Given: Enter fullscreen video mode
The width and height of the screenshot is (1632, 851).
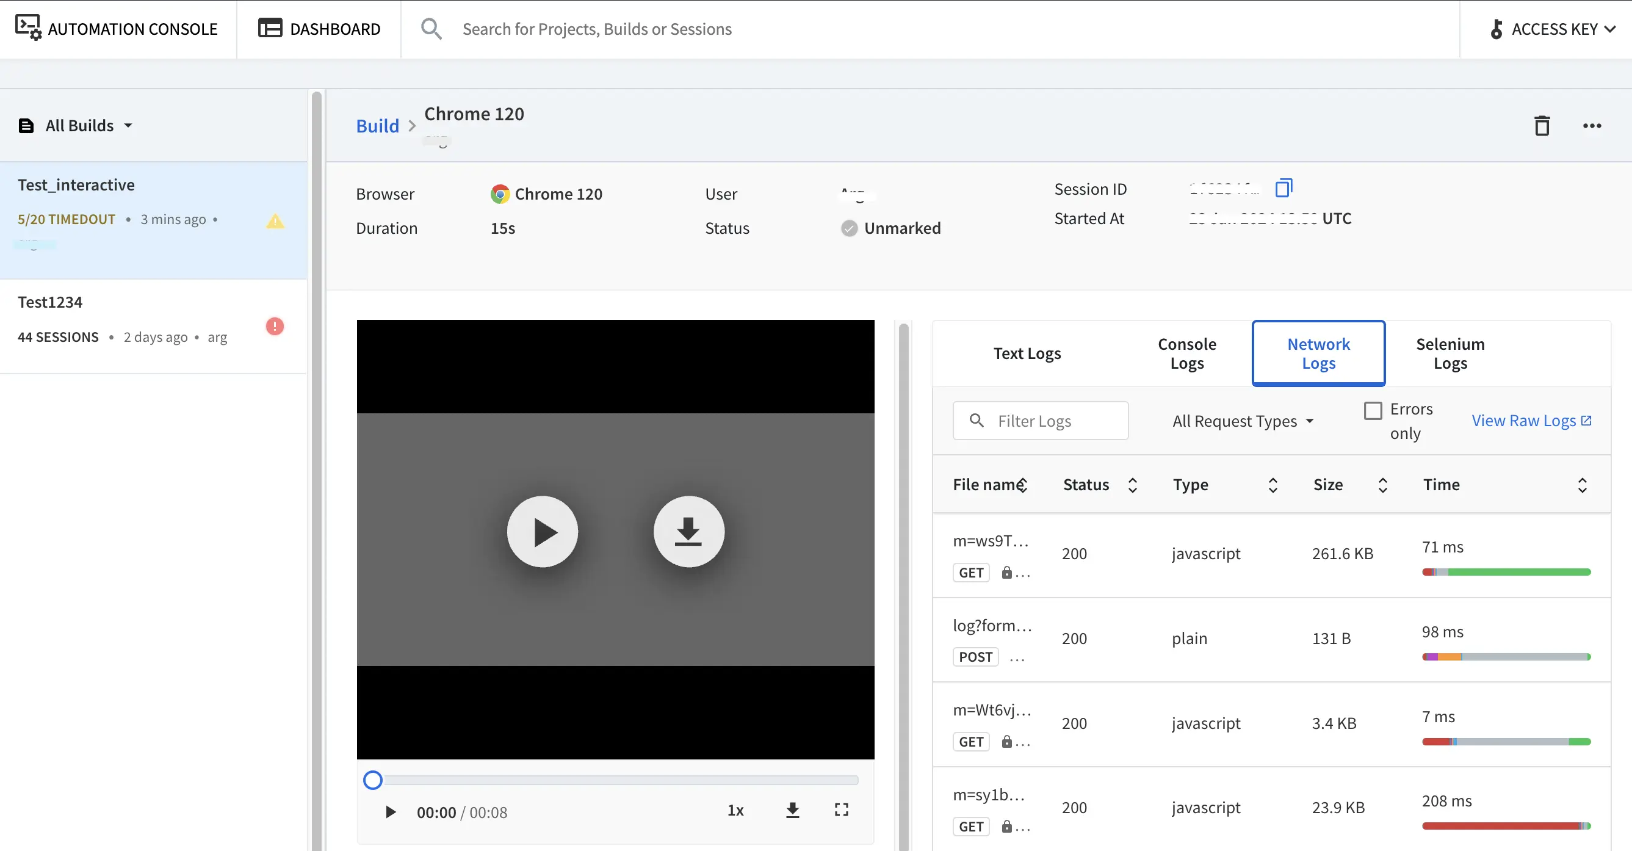Looking at the screenshot, I should (840, 810).
